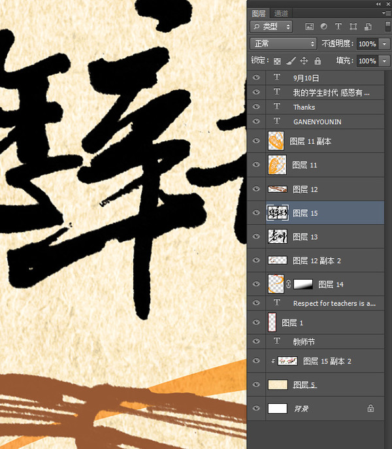Select the 教师节 layer name
392x449 pixels.
tap(304, 342)
